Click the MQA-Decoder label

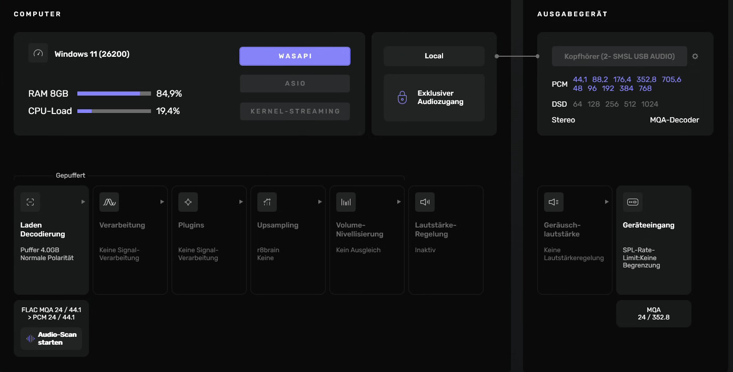pos(675,120)
